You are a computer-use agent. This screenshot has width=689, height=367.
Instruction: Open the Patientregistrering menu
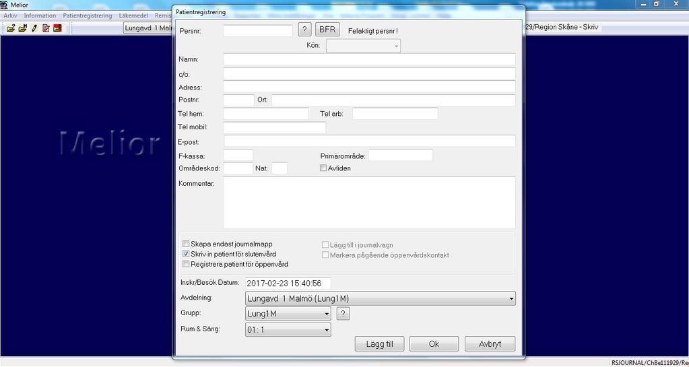click(88, 15)
